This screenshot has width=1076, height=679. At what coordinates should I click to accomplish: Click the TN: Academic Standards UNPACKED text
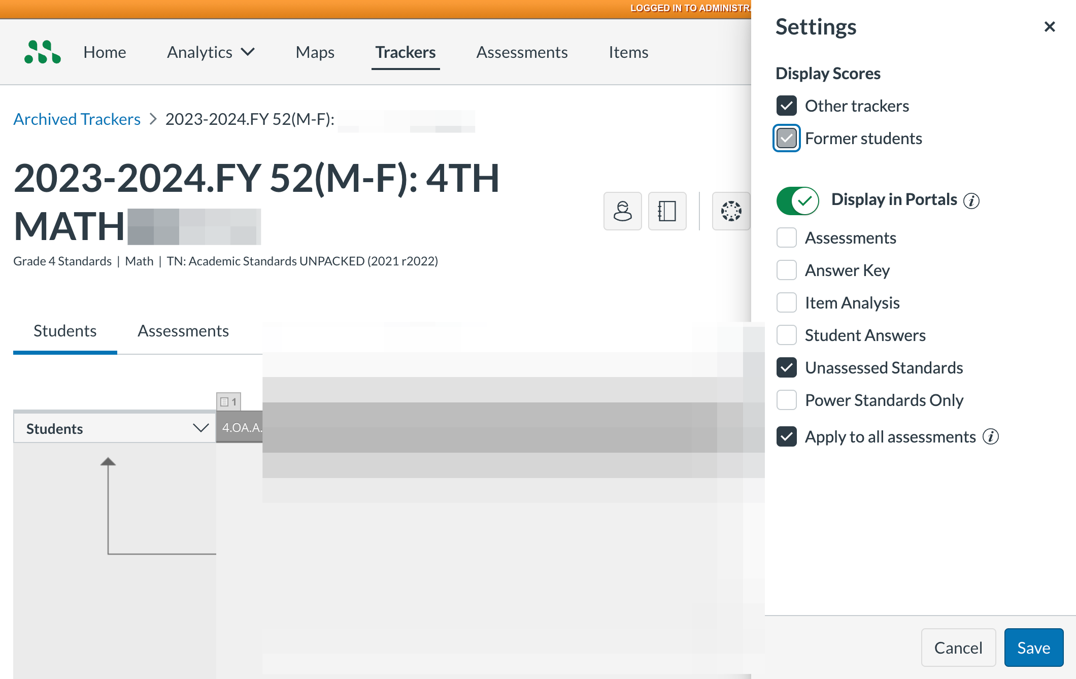click(x=302, y=261)
